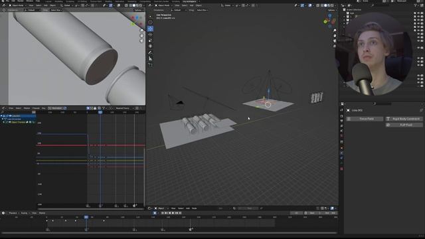Open the Object menu in main viewport header
Image resolution: width=425 pixels, height=239 pixels.
coord(199,5)
